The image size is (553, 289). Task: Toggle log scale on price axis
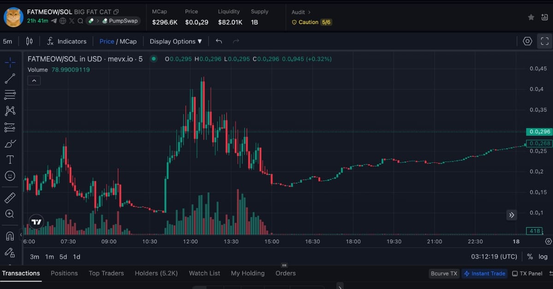(543, 257)
